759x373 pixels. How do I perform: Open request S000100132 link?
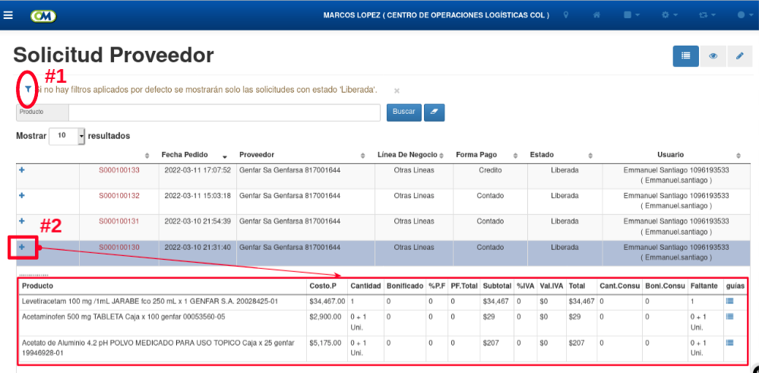(x=119, y=196)
